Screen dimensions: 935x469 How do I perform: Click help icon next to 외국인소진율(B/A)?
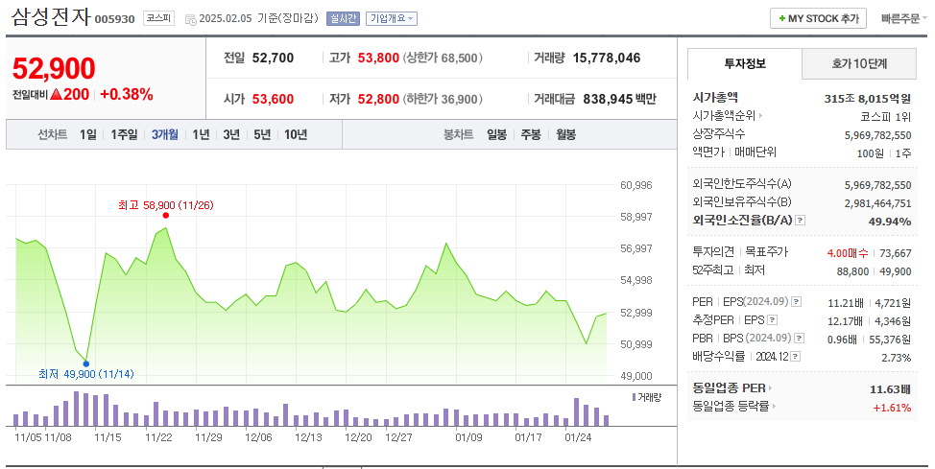(x=801, y=221)
